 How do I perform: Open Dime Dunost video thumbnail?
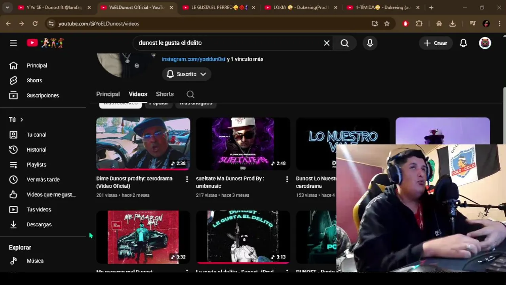[143, 144]
